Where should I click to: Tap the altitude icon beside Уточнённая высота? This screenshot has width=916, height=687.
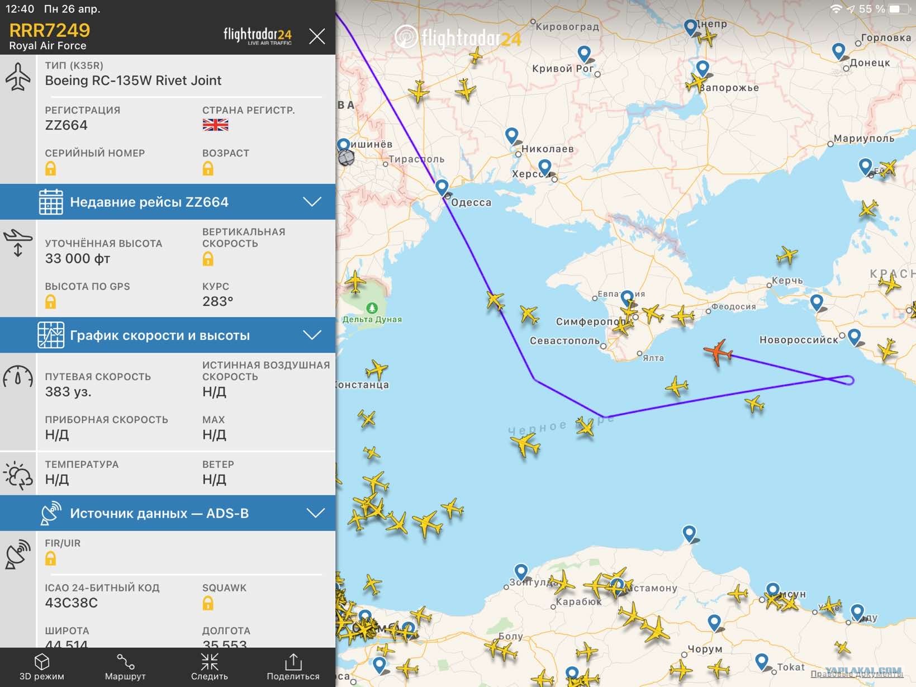point(18,243)
